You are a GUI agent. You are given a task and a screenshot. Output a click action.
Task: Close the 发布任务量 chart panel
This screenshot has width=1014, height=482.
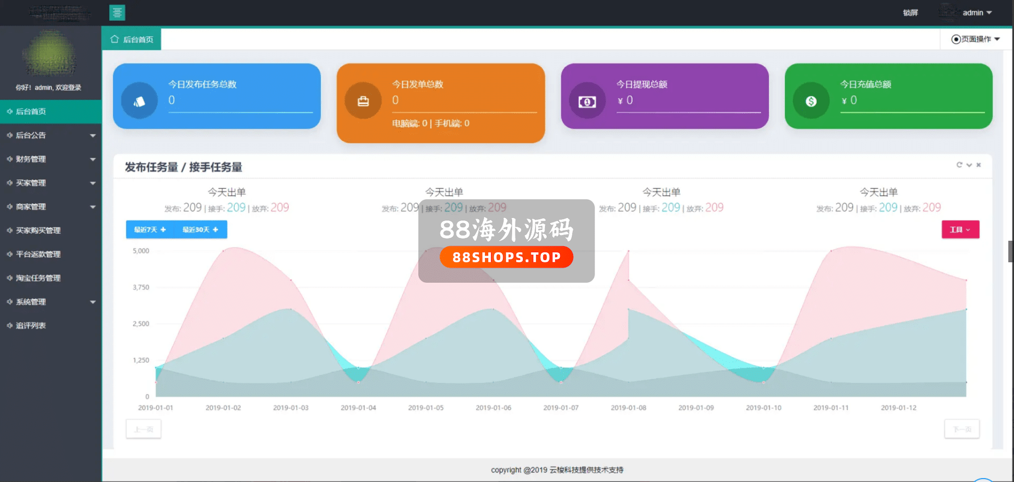pos(979,165)
